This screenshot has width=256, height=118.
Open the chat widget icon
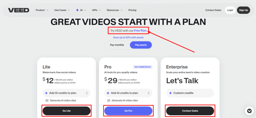[x=249, y=111]
